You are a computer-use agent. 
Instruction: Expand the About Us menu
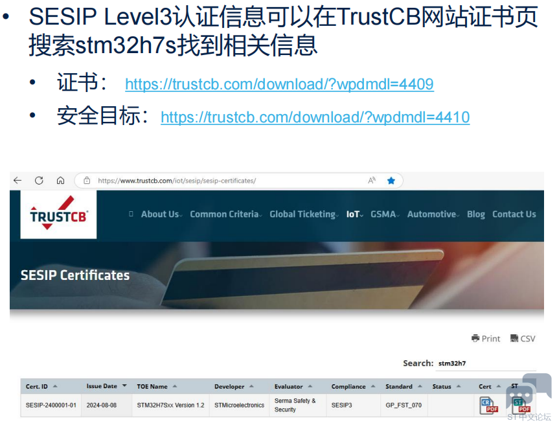(x=162, y=214)
